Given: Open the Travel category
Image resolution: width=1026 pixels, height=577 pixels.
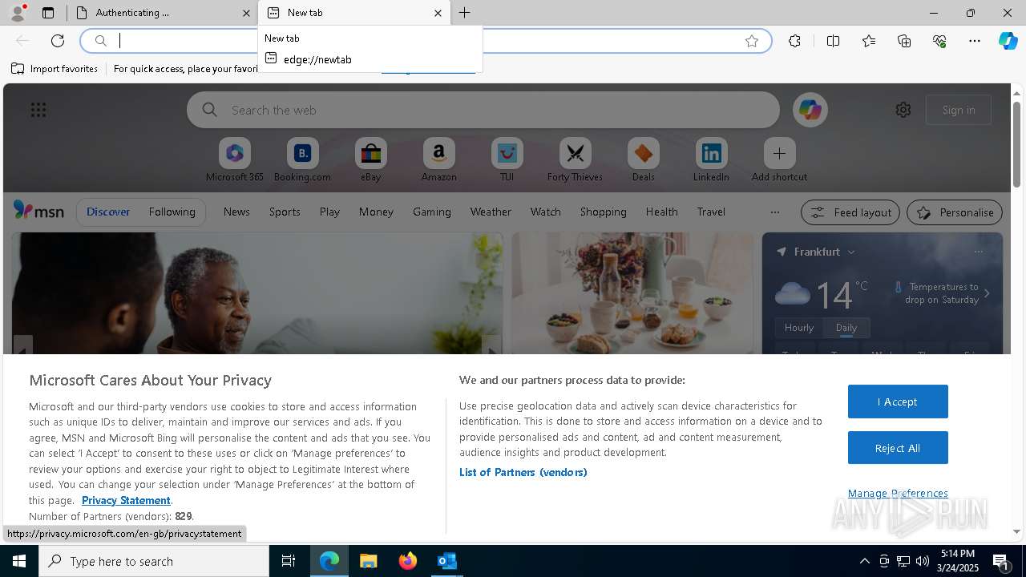Looking at the screenshot, I should [711, 212].
